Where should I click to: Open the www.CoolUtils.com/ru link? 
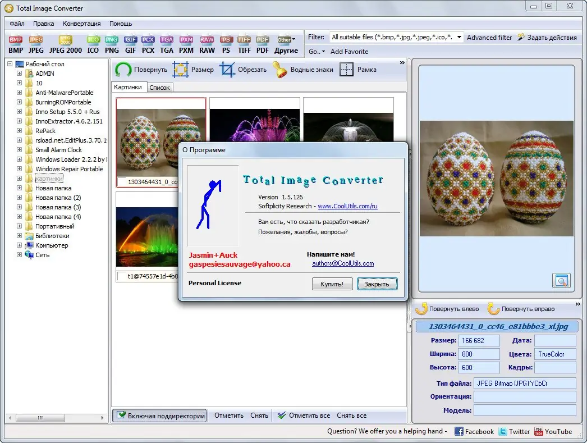pyautogui.click(x=347, y=206)
